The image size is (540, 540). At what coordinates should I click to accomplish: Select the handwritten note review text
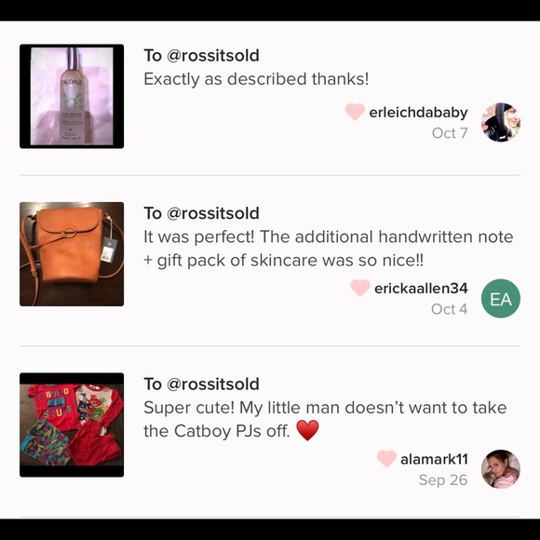[329, 249]
